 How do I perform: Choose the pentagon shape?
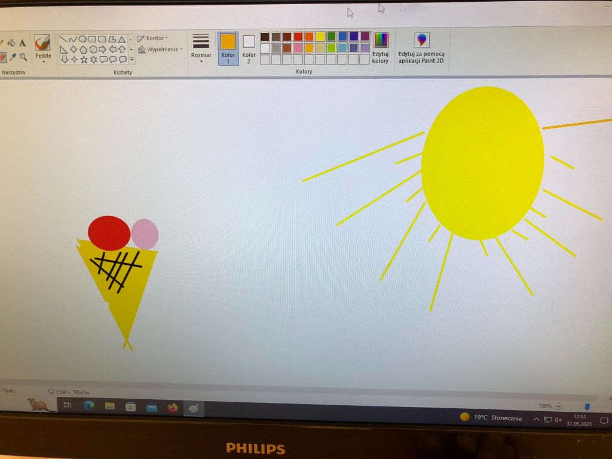[83, 50]
